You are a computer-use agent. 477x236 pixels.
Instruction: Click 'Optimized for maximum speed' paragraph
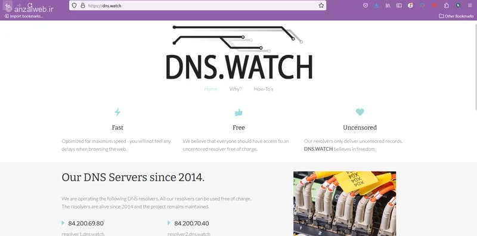click(x=116, y=145)
